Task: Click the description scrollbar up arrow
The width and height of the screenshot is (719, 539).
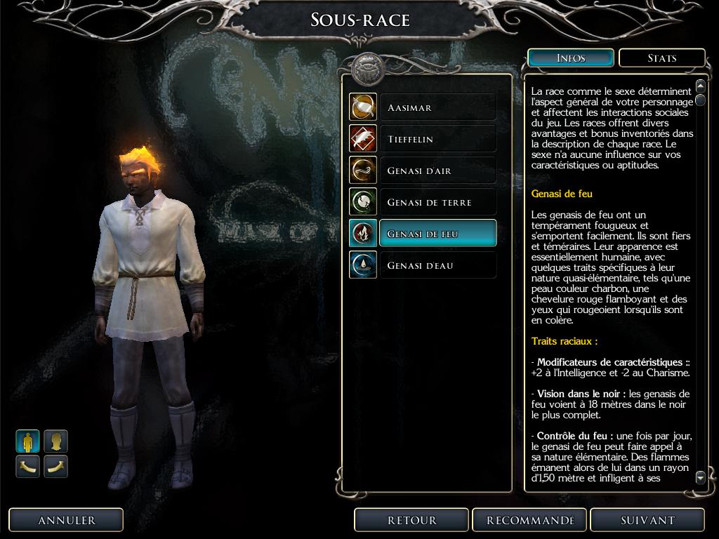Action: click(700, 86)
